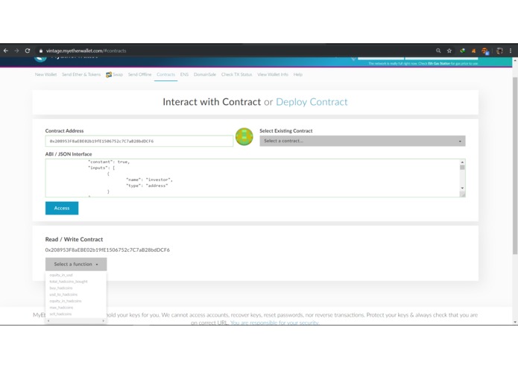Screen dimensions: 518x368
Task: Open the View Wallet Info tab
Action: [x=273, y=74]
